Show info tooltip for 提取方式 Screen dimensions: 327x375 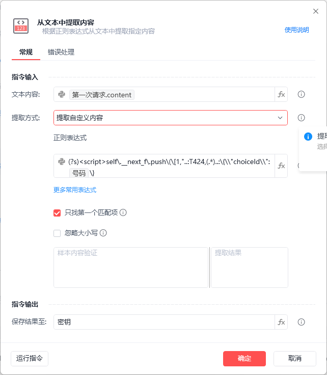pyautogui.click(x=301, y=118)
